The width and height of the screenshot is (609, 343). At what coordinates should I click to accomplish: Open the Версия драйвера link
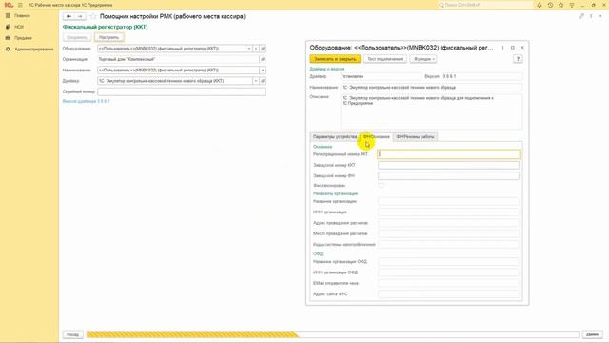(87, 101)
